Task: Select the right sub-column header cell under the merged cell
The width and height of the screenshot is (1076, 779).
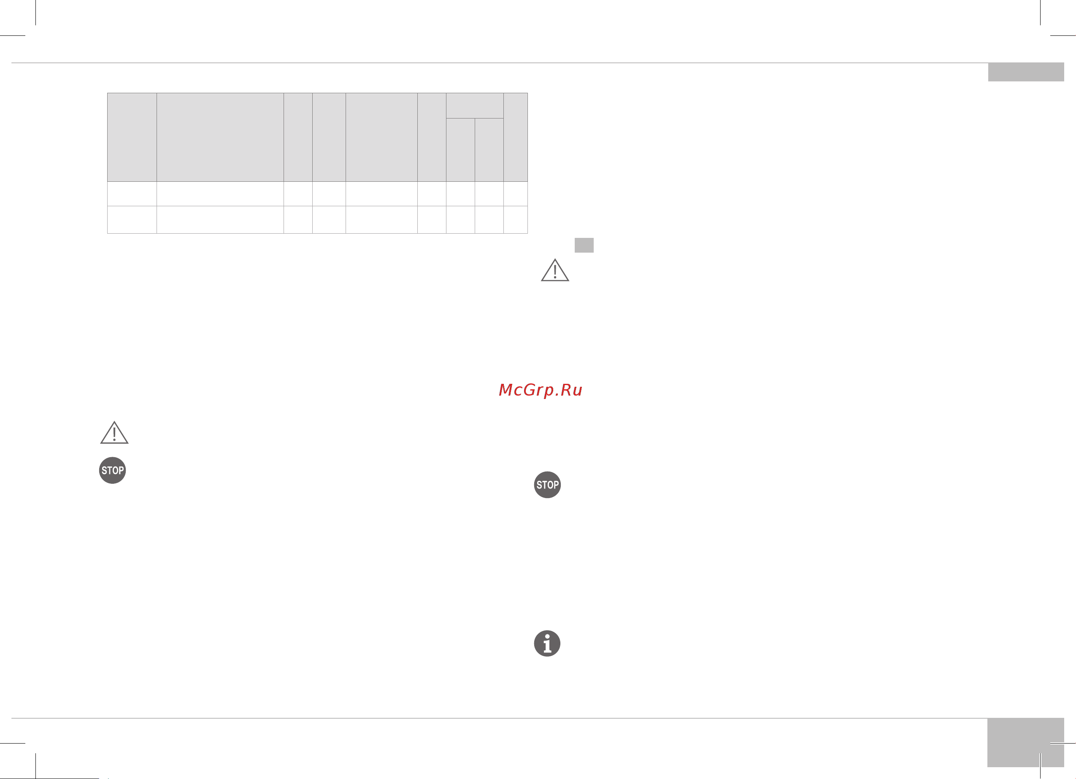Action: [489, 150]
